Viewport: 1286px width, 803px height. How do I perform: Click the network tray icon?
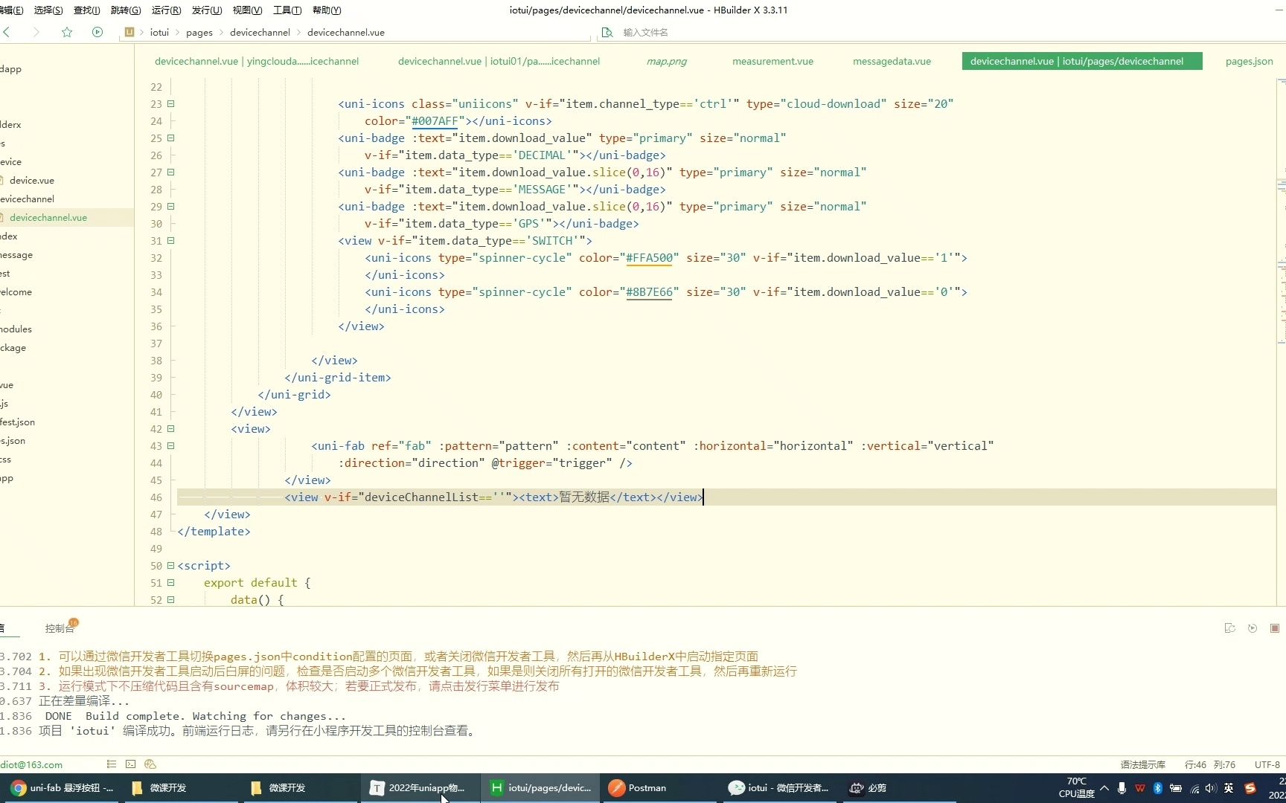click(x=1194, y=788)
